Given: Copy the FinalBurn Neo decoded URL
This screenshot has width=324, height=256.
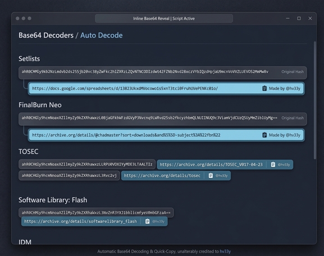Looking at the screenshot, I should coord(264,135).
